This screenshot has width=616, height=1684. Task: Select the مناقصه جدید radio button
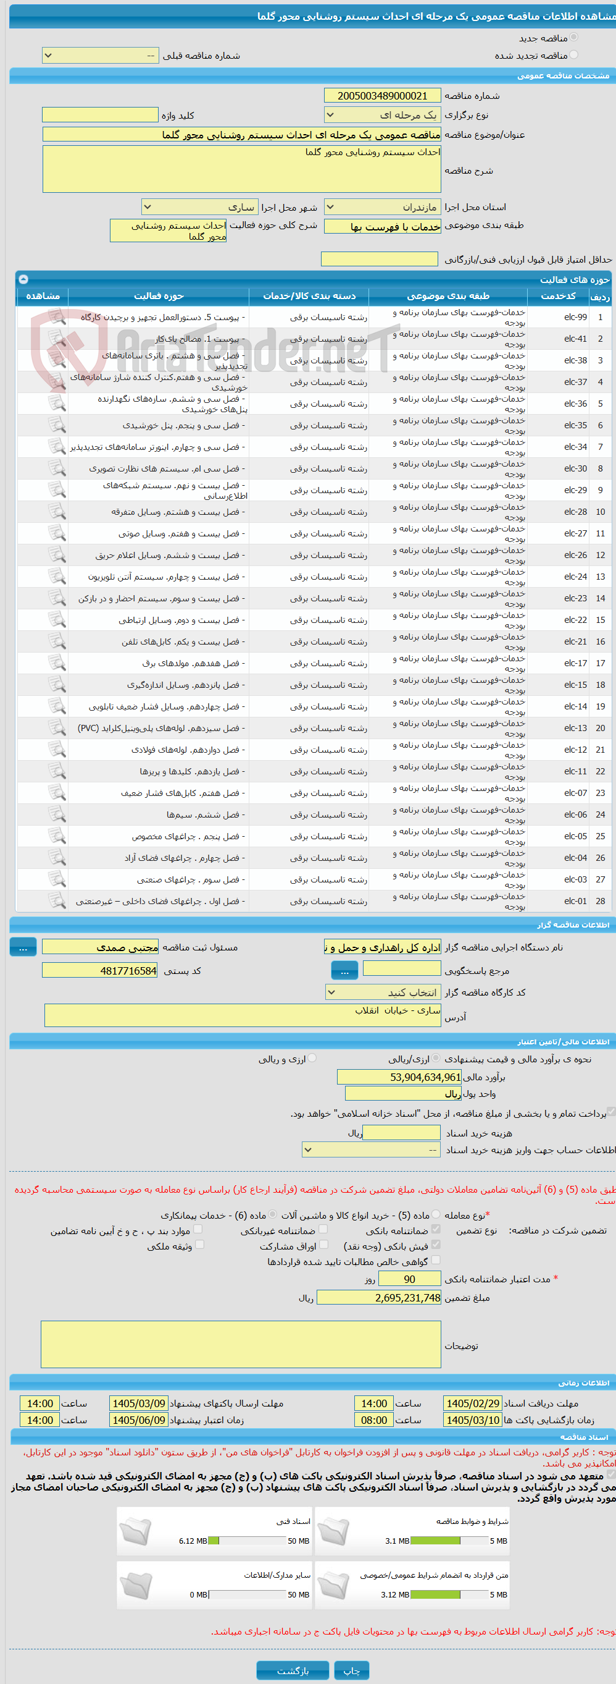[573, 38]
